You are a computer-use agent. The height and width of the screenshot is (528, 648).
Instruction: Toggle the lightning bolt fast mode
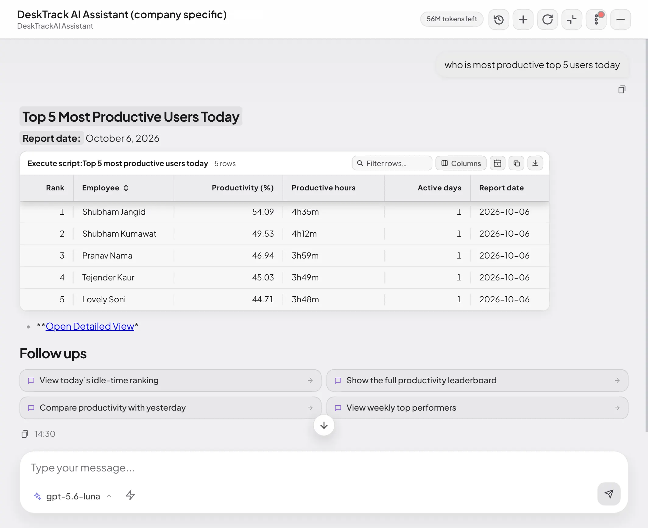click(x=130, y=495)
